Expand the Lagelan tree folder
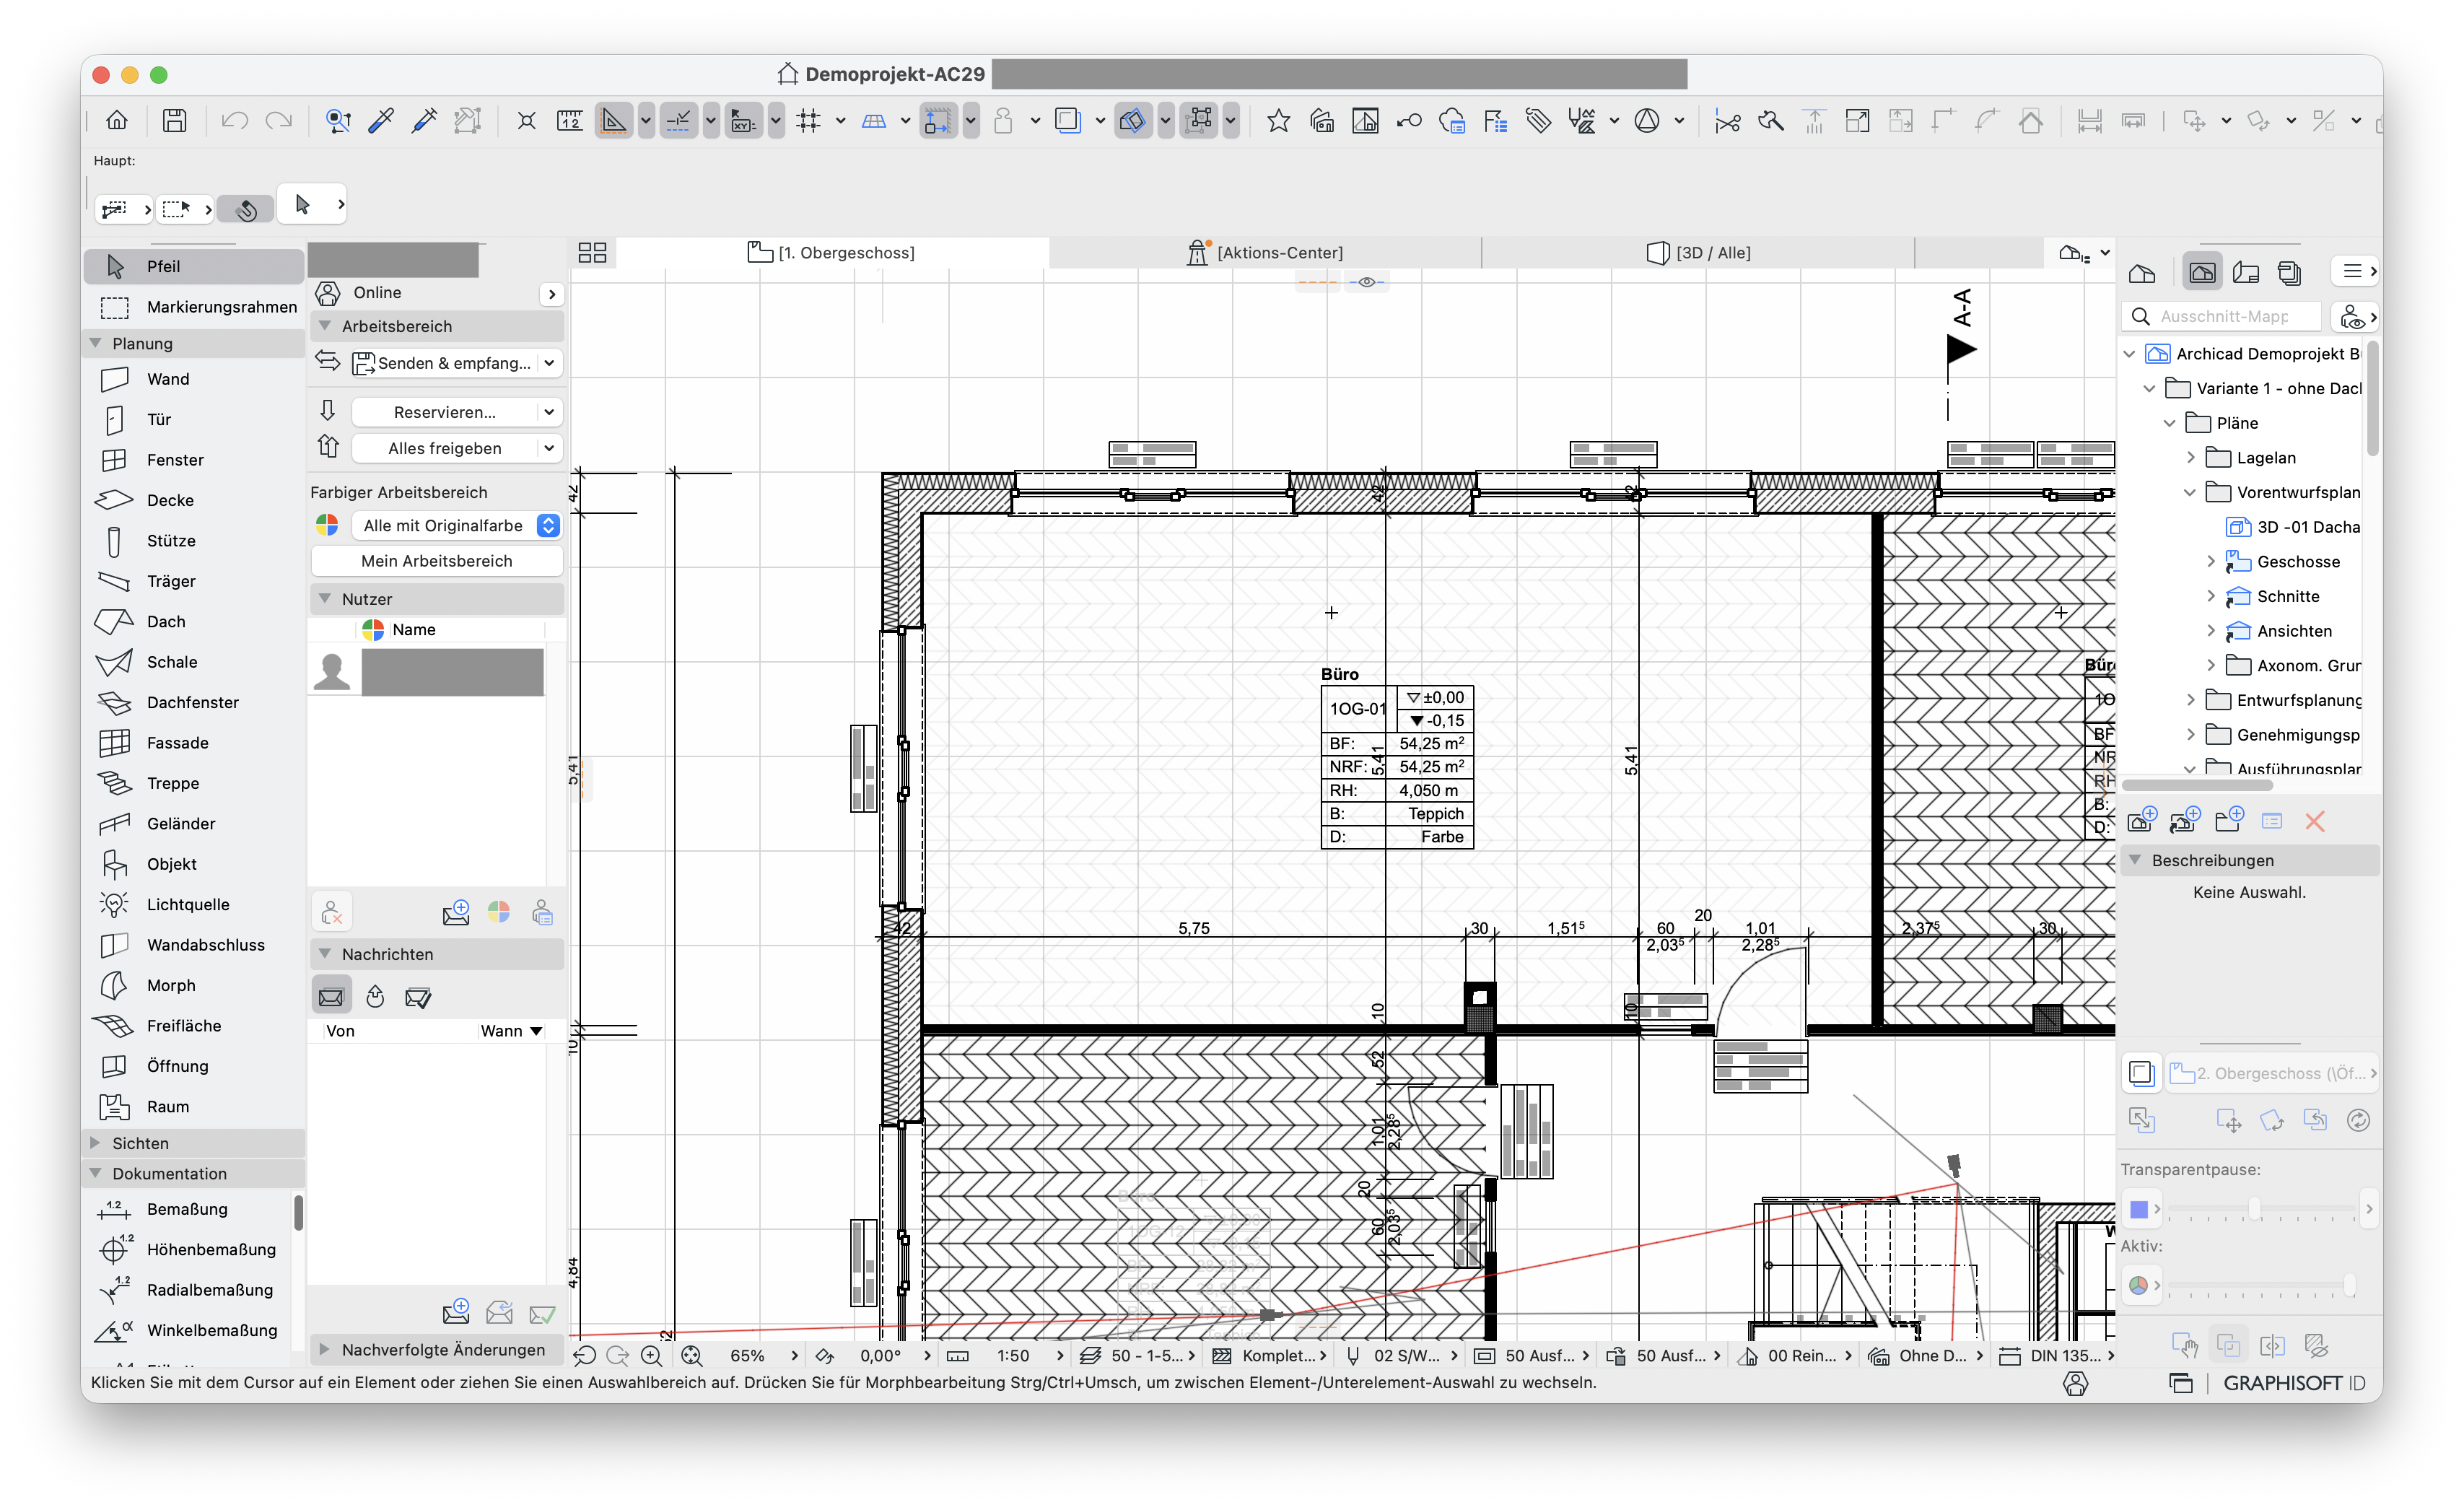Image resolution: width=2464 pixels, height=1510 pixels. pos(2190,458)
